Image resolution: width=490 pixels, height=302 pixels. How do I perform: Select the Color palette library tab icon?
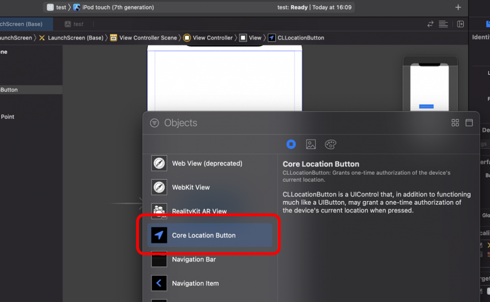point(330,144)
